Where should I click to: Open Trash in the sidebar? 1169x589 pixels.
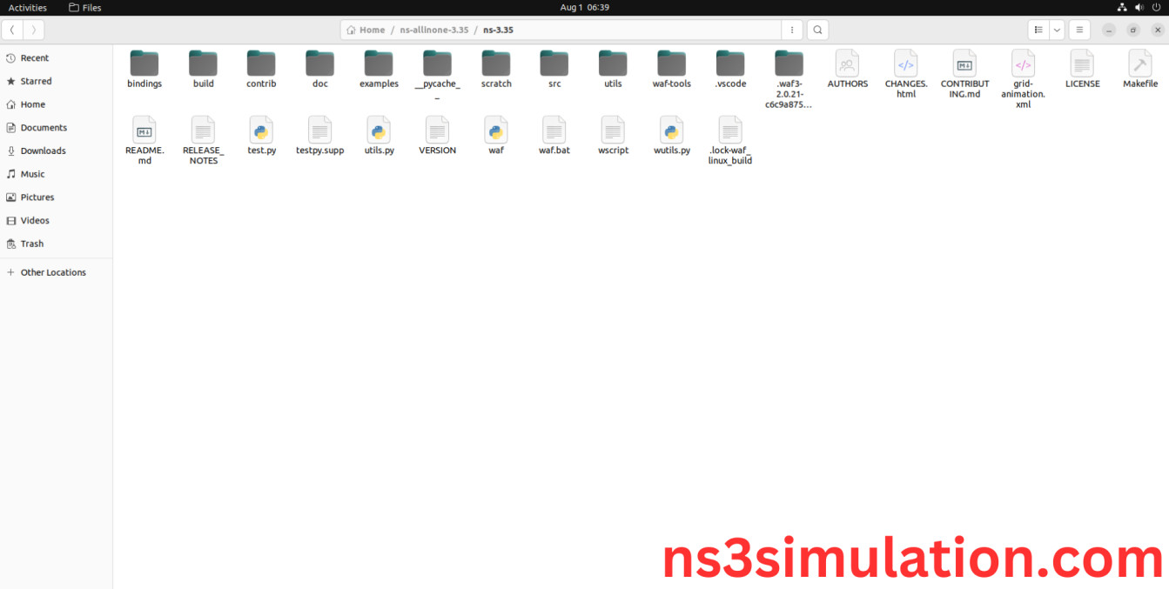coord(31,244)
